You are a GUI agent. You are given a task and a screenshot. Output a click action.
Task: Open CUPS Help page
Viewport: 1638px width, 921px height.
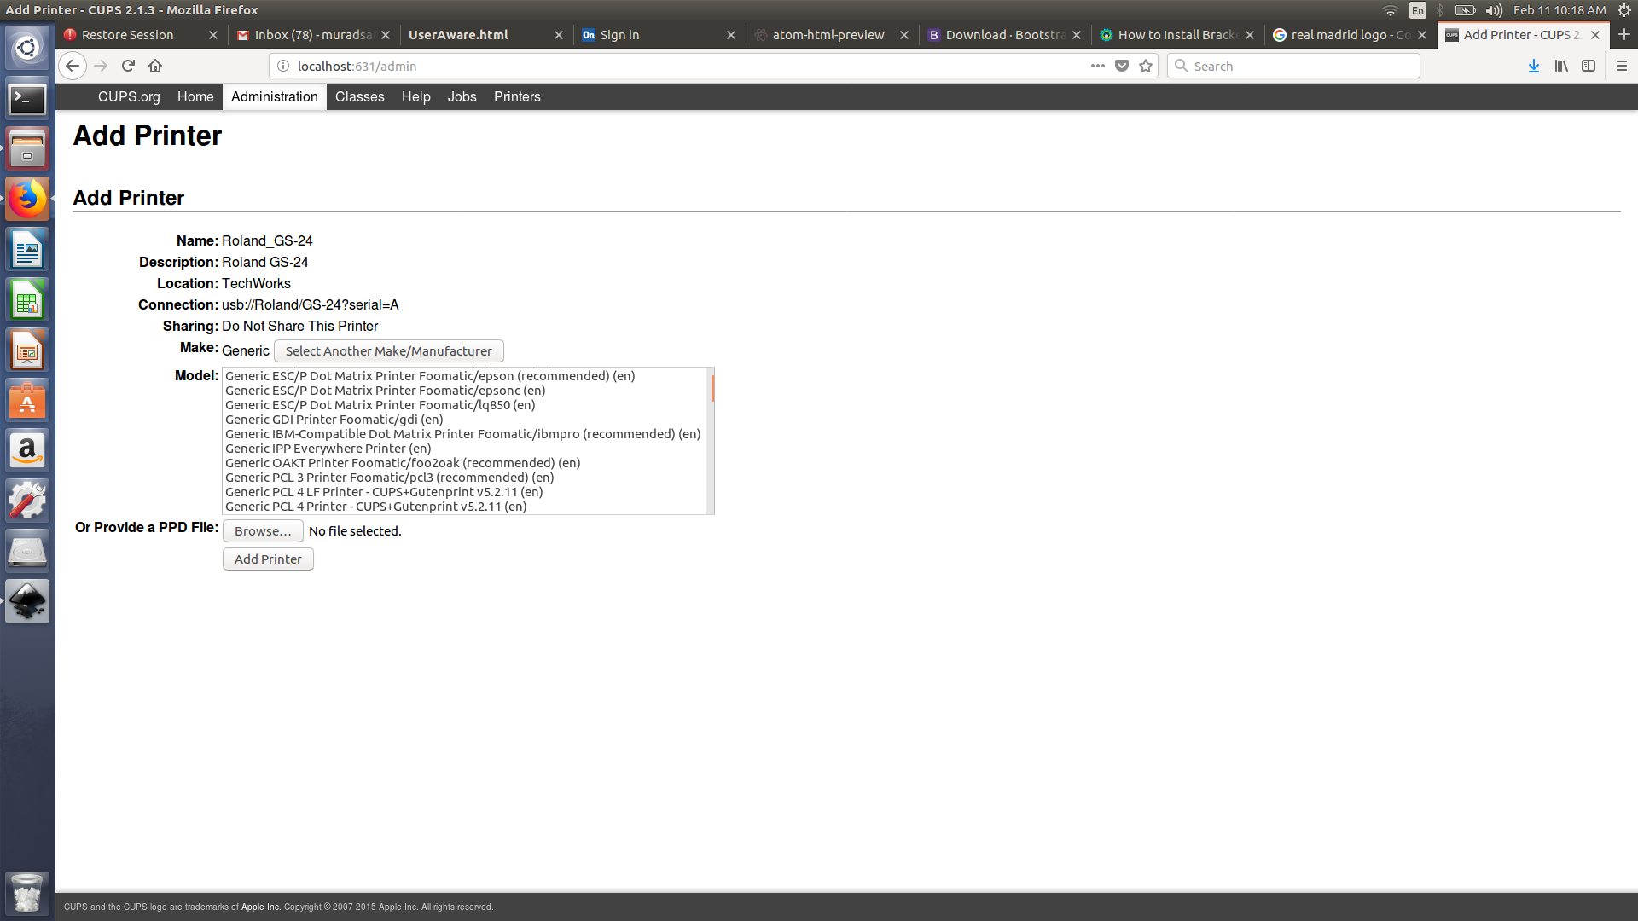click(x=416, y=96)
